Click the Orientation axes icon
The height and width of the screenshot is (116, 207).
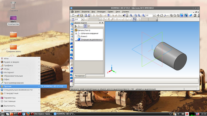(165, 15)
